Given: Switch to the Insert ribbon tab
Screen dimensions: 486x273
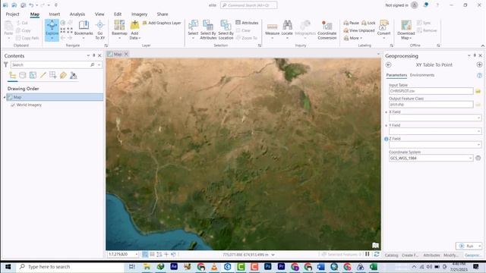Looking at the screenshot, I should [x=54, y=14].
